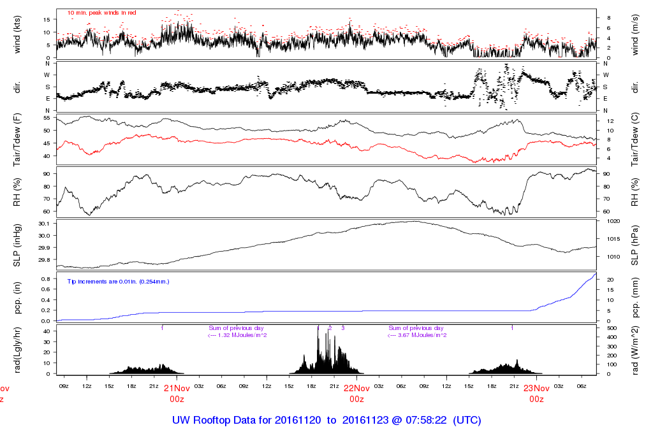Select the 'SLP (inHg)' axis label
Image resolution: width=653 pixels, height=446 pixels.
17,245
